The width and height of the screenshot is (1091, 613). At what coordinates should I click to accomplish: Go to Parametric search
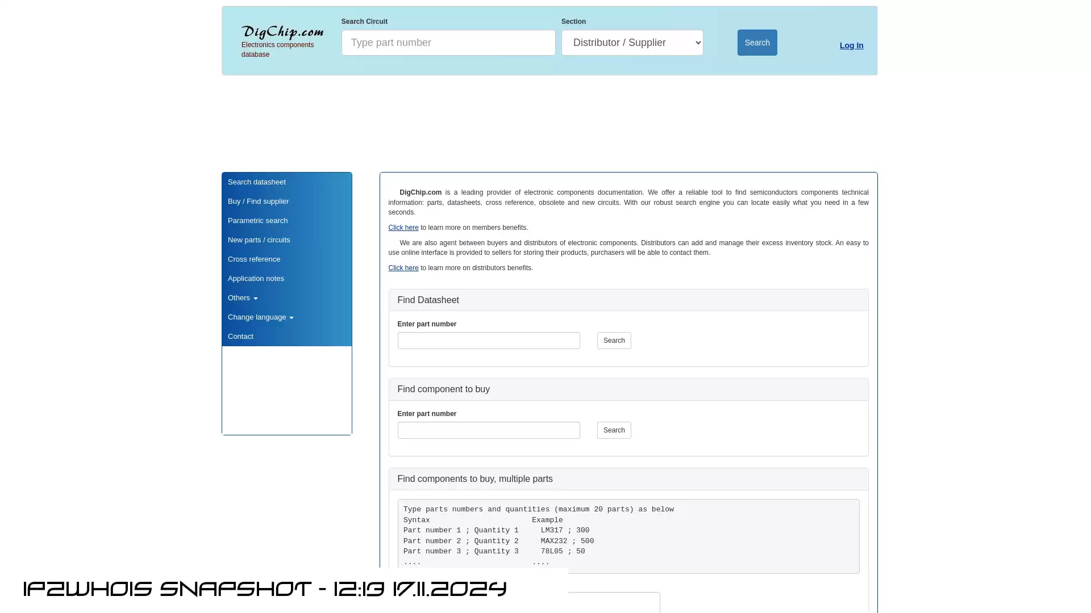[286, 221]
